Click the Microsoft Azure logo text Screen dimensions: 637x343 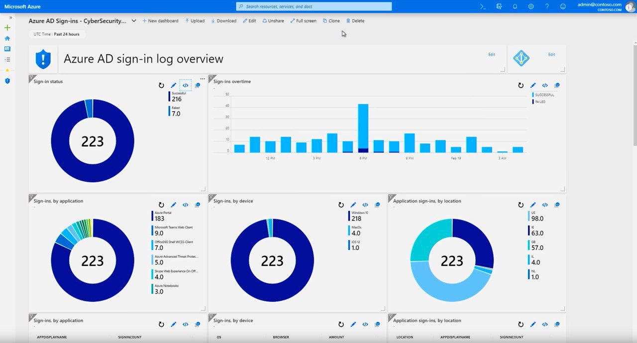pos(22,6)
